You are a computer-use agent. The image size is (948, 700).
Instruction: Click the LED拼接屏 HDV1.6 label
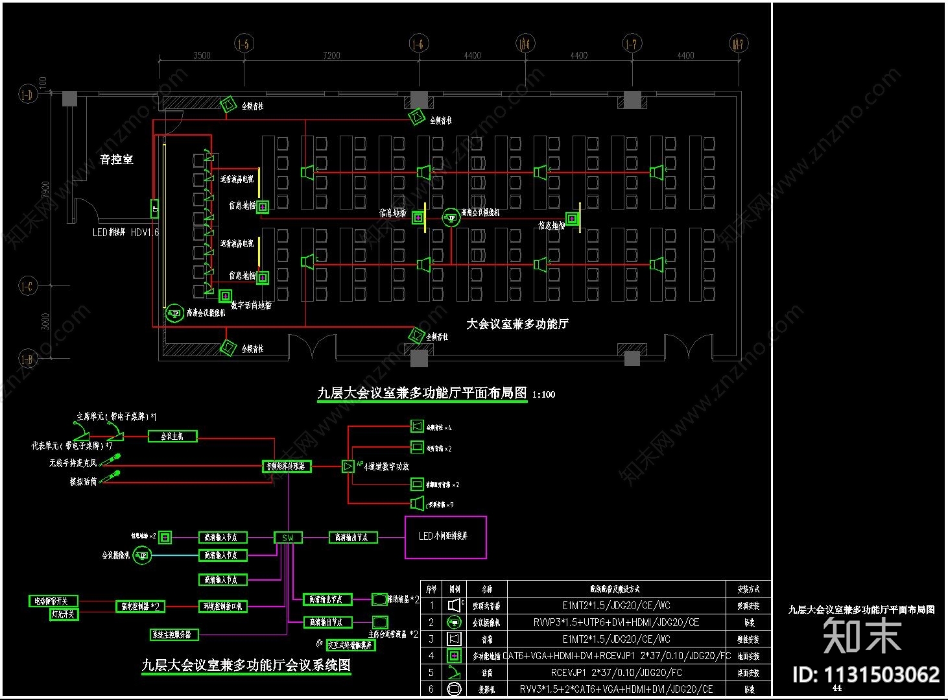(x=126, y=232)
